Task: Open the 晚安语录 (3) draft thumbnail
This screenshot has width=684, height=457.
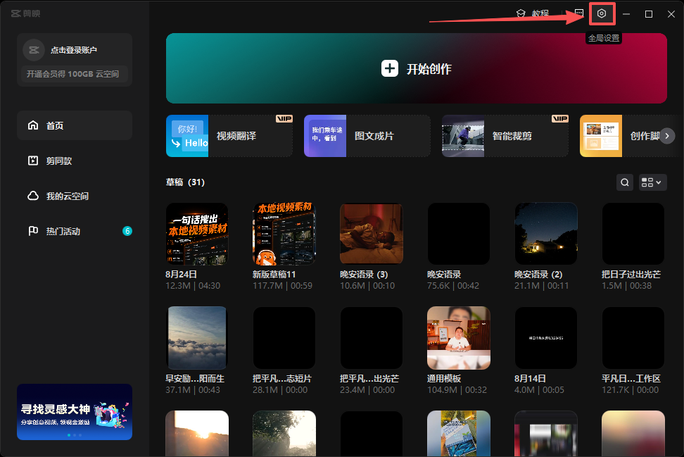Action: tap(372, 234)
